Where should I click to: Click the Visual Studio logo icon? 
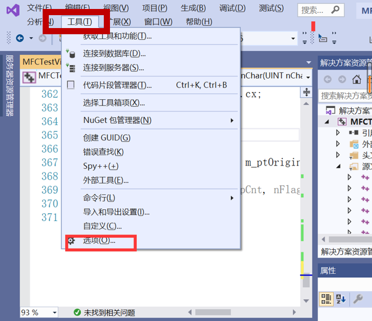13,11
